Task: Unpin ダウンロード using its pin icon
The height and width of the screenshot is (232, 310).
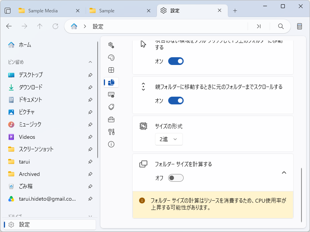Action: [90, 87]
